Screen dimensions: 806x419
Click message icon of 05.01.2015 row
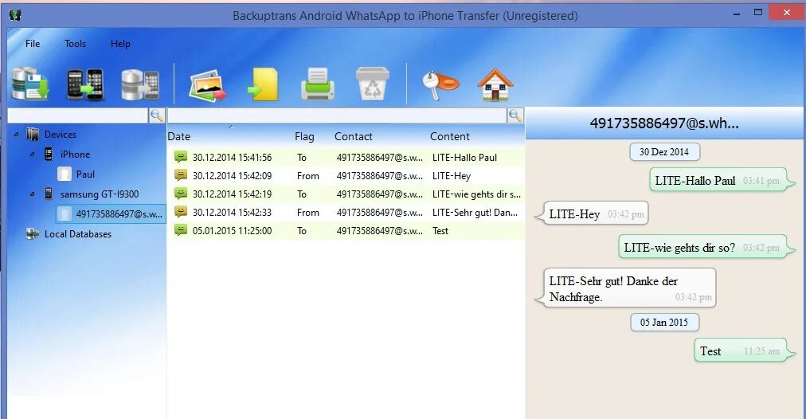181,229
